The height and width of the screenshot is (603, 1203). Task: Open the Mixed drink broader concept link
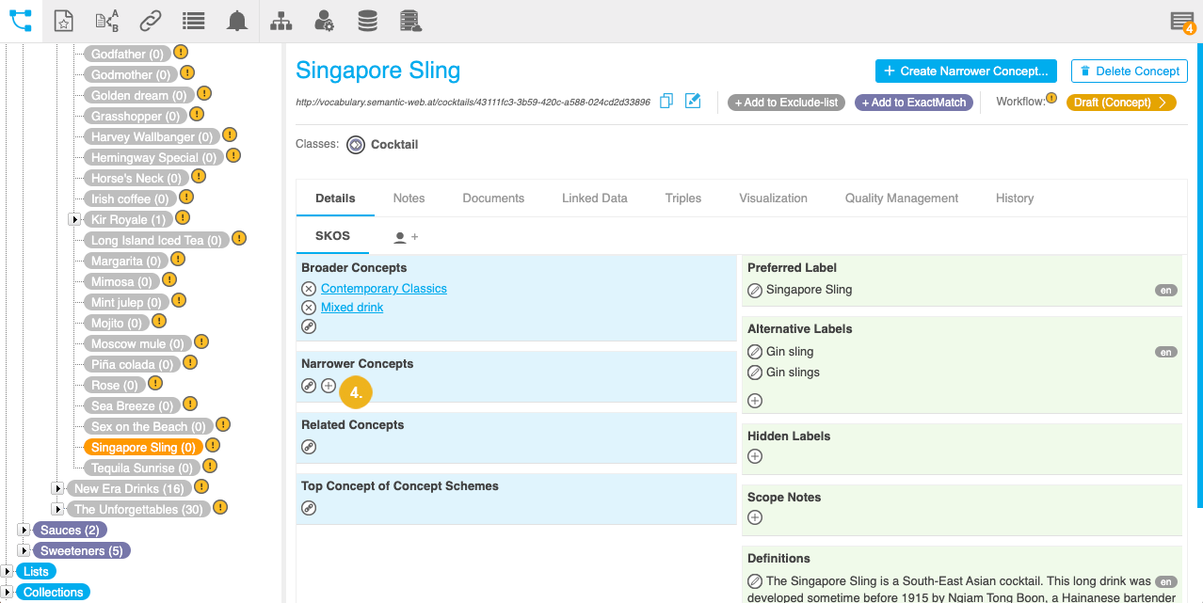pos(352,308)
